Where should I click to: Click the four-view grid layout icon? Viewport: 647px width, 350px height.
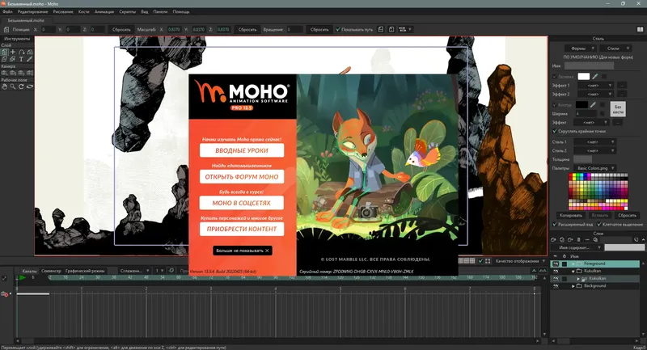coord(472,261)
